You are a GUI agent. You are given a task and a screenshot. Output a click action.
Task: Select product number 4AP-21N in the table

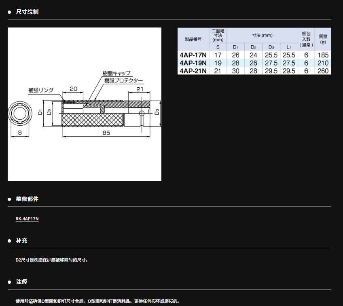(x=193, y=71)
